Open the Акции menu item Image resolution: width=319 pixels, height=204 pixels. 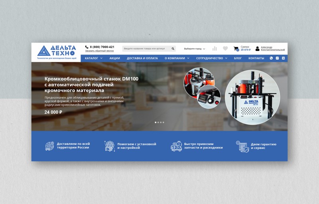[x=115, y=58]
